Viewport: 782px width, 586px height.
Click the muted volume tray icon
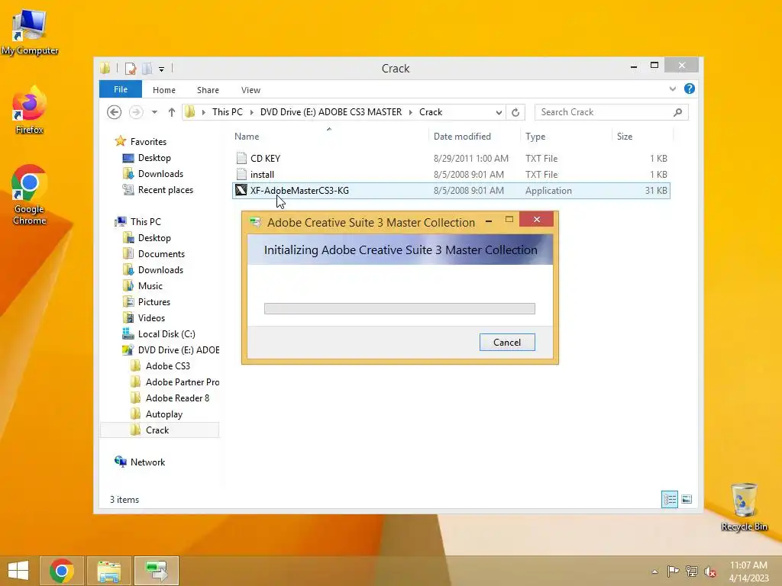[x=709, y=572]
